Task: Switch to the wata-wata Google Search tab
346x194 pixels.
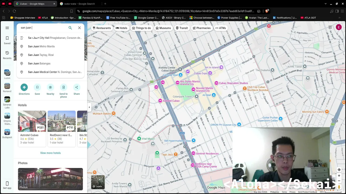Action: [79, 4]
